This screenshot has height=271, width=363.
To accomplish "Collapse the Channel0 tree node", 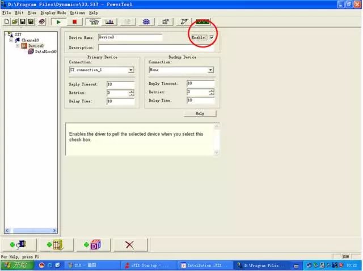I will (x=12, y=40).
